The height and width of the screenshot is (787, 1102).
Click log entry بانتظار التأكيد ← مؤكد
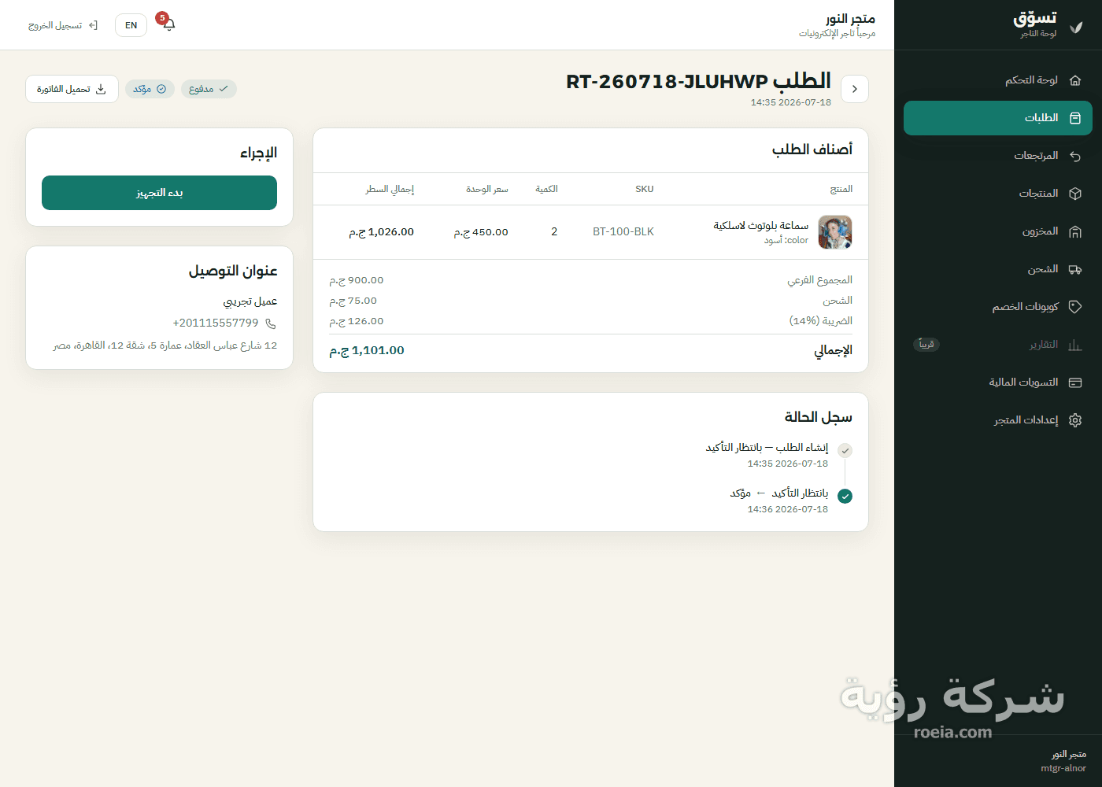779,493
